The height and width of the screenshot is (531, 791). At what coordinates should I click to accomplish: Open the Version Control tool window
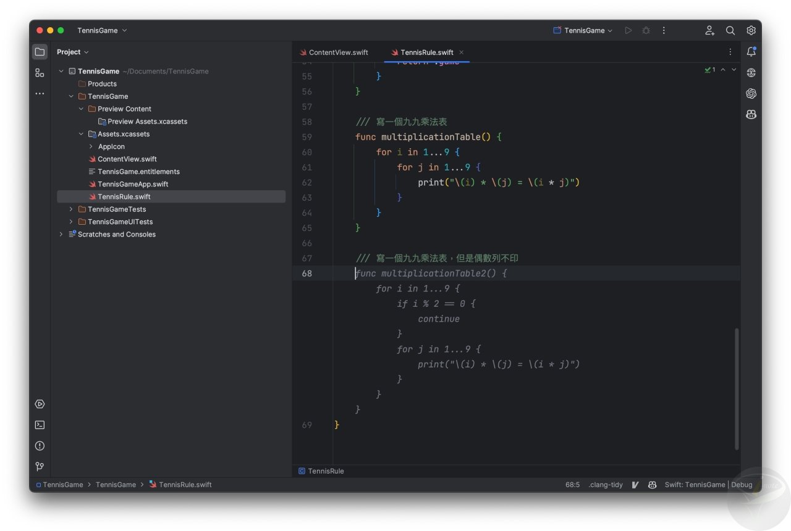click(x=39, y=466)
